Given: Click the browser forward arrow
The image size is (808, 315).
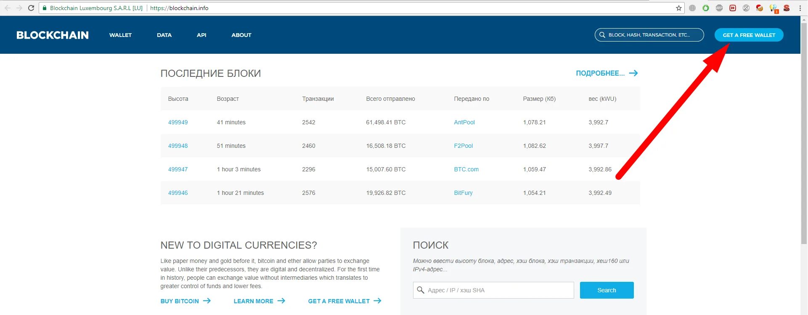Looking at the screenshot, I should (19, 8).
